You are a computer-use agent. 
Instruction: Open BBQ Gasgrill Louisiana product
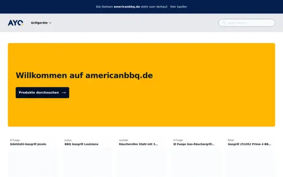[x=82, y=144]
